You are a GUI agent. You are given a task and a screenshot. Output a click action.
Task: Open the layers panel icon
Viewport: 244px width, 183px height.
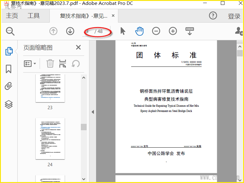point(9,104)
